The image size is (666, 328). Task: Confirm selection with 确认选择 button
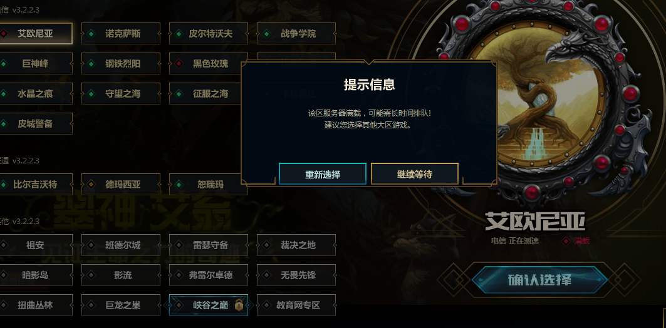point(539,280)
